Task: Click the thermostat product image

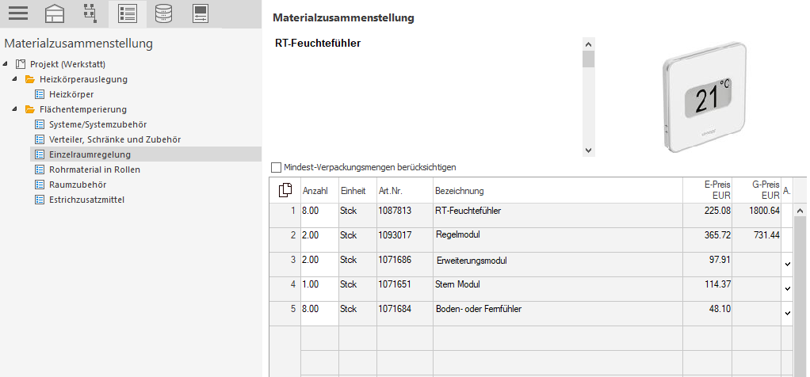Action: pos(704,97)
